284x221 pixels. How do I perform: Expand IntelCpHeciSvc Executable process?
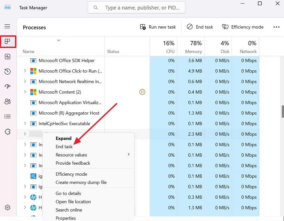point(25,123)
